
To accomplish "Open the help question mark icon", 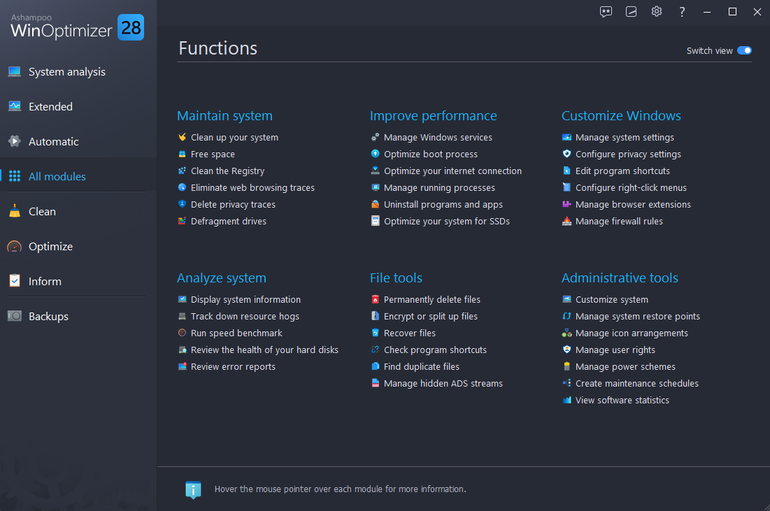I will tap(682, 11).
